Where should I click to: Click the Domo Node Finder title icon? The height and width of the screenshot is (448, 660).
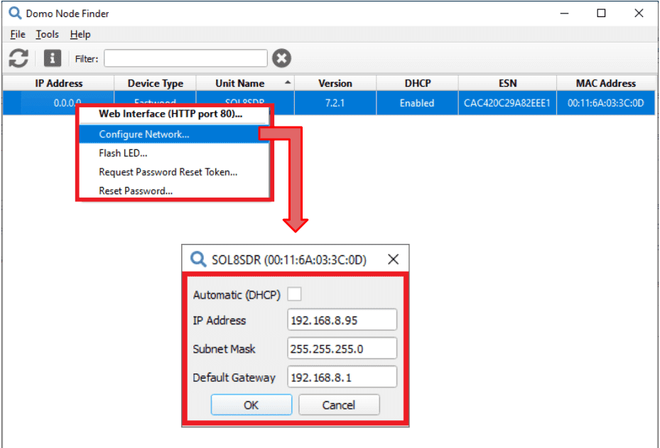(14, 14)
